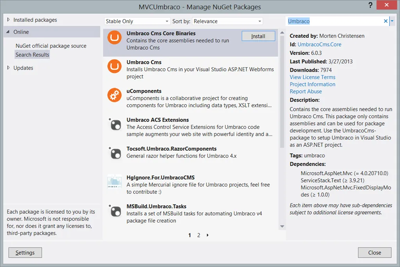Screen dimensions: 400x267
Task: Open the Stable Only dropdown
Action: (x=137, y=22)
